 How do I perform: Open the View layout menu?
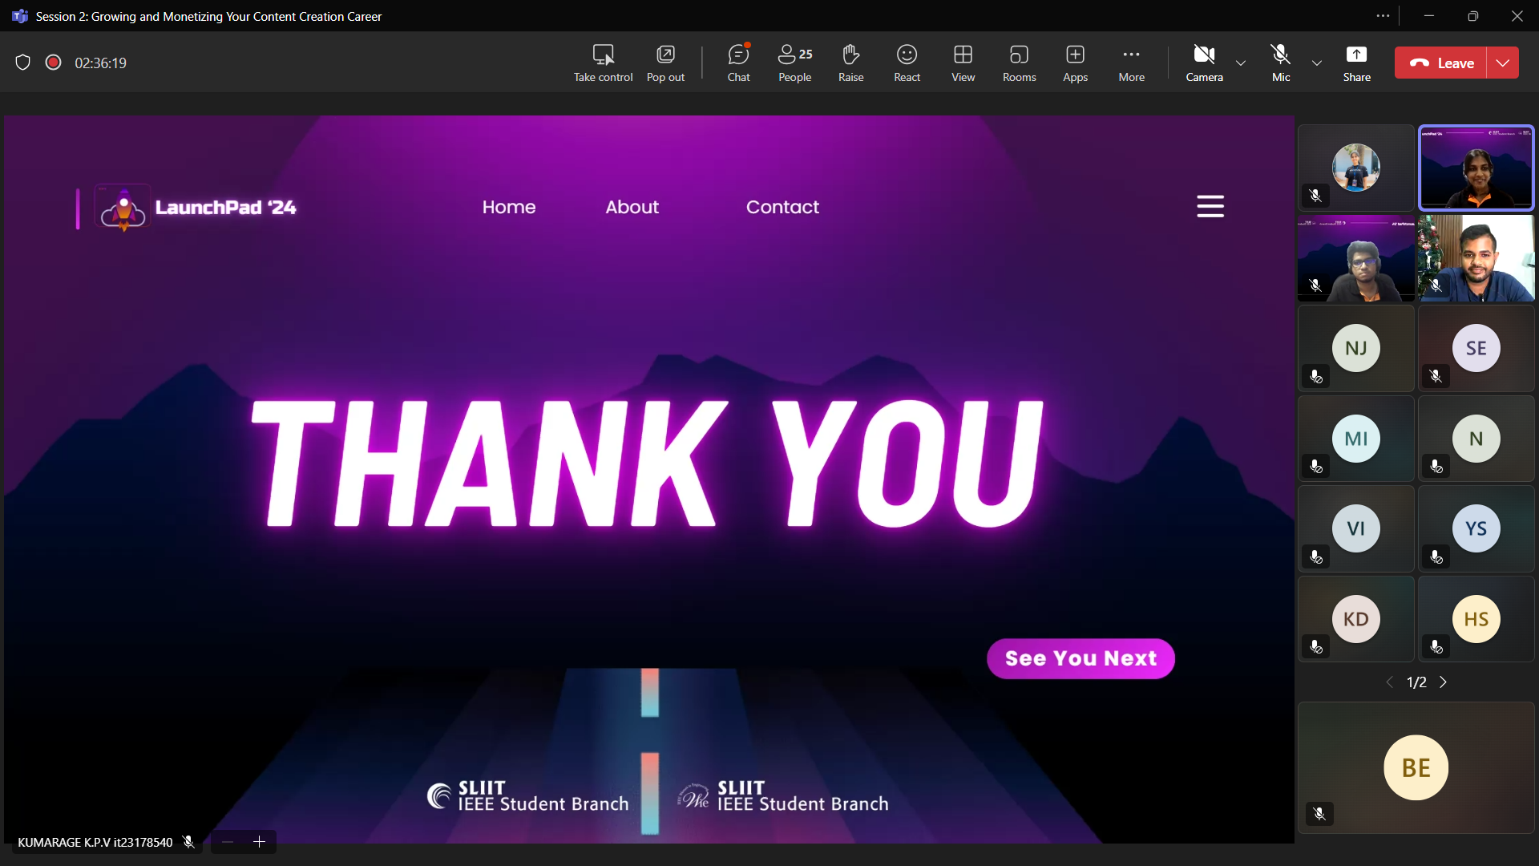pos(963,63)
